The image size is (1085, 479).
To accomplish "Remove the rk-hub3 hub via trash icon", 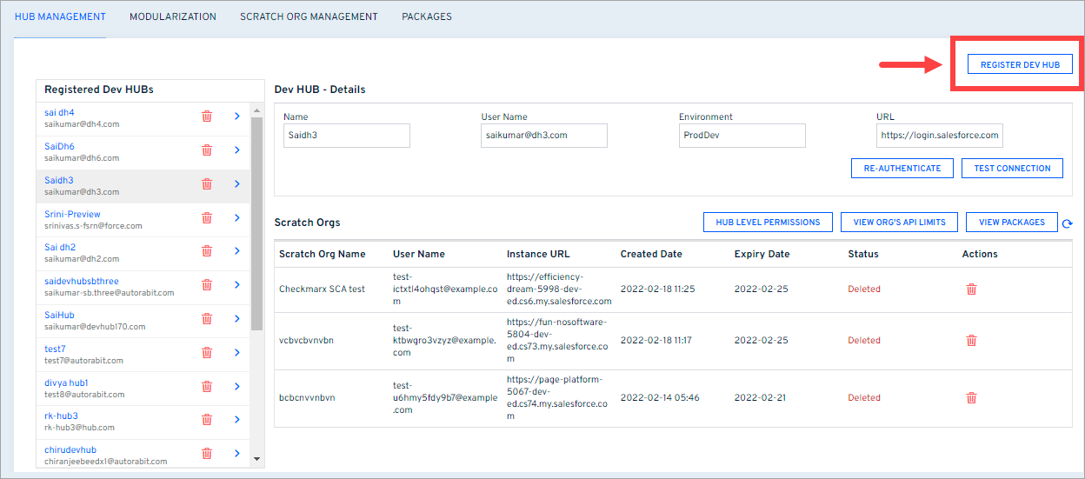I will (207, 420).
